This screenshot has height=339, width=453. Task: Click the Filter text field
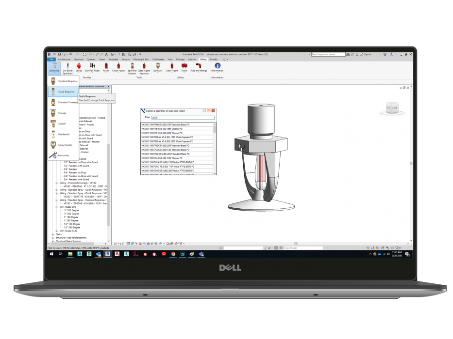click(x=183, y=118)
